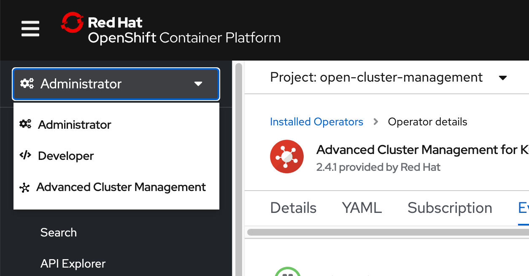The width and height of the screenshot is (529, 276).
Task: Select the Administrator gears icon in dropdown
Action: pos(25,124)
